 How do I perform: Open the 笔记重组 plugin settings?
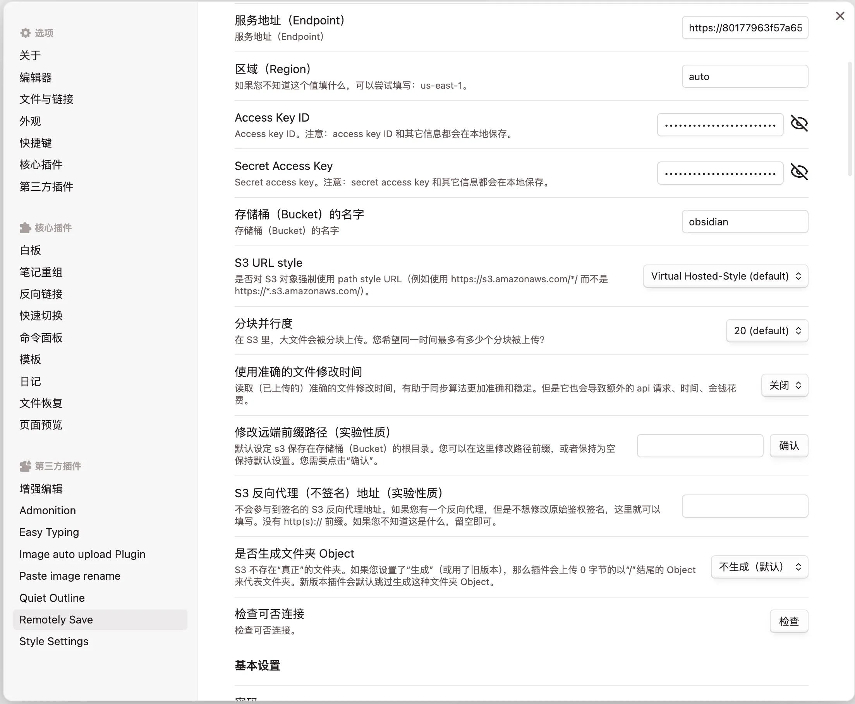point(100,272)
